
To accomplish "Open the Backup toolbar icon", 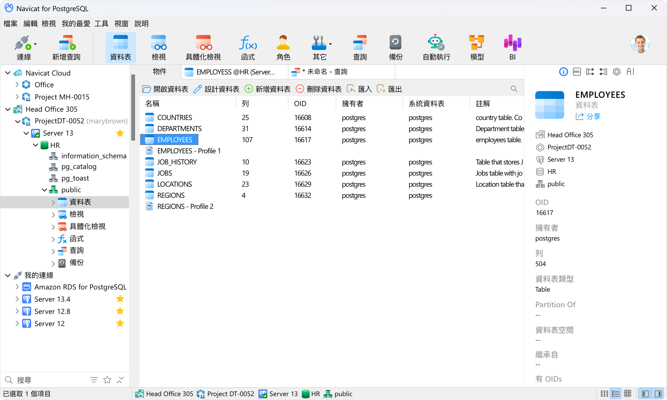I will coord(395,48).
